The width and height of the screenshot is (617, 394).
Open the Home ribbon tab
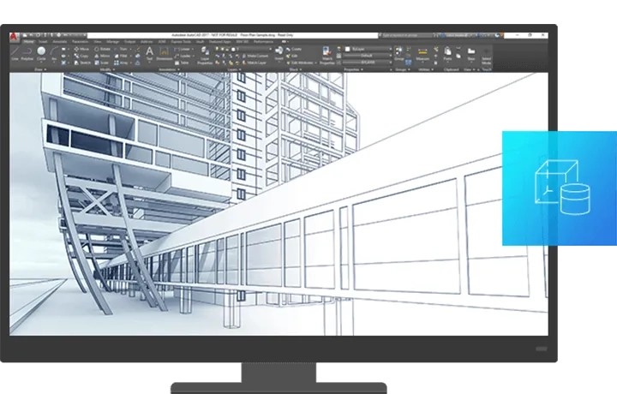pos(28,40)
